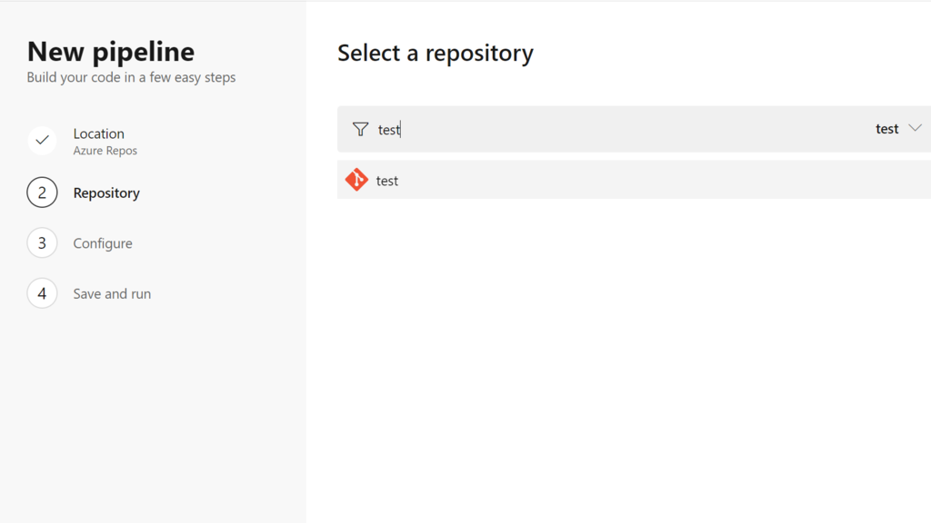
Task: Click the Azure Repos text under Location
Action: 105,151
